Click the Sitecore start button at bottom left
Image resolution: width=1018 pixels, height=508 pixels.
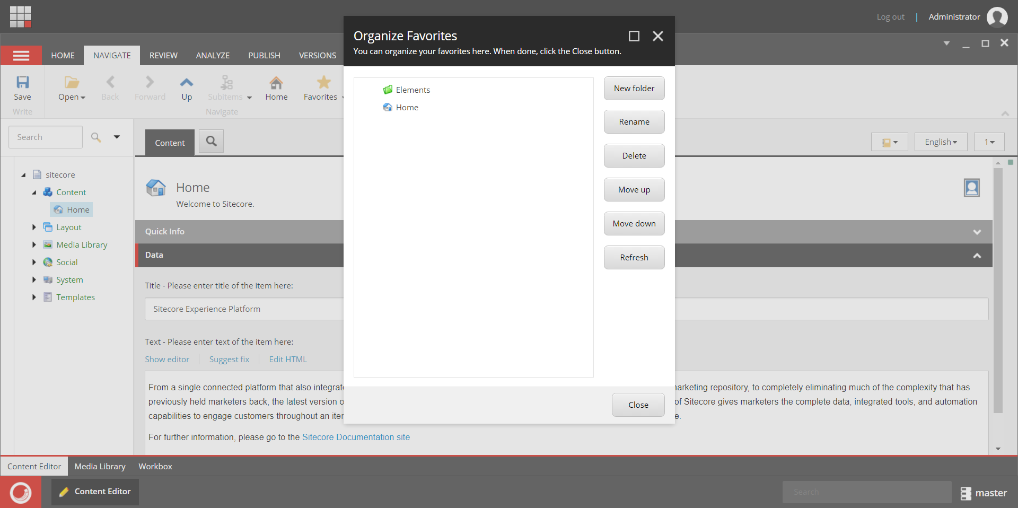tap(21, 492)
